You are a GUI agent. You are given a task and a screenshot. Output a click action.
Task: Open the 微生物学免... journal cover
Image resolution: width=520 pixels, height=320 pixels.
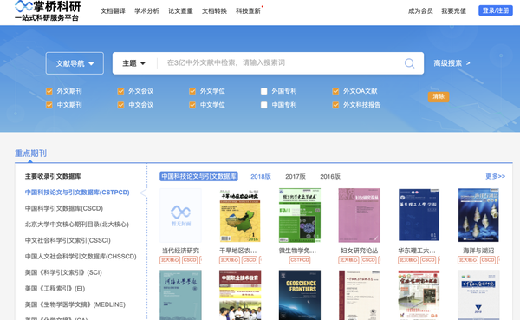(x=300, y=215)
